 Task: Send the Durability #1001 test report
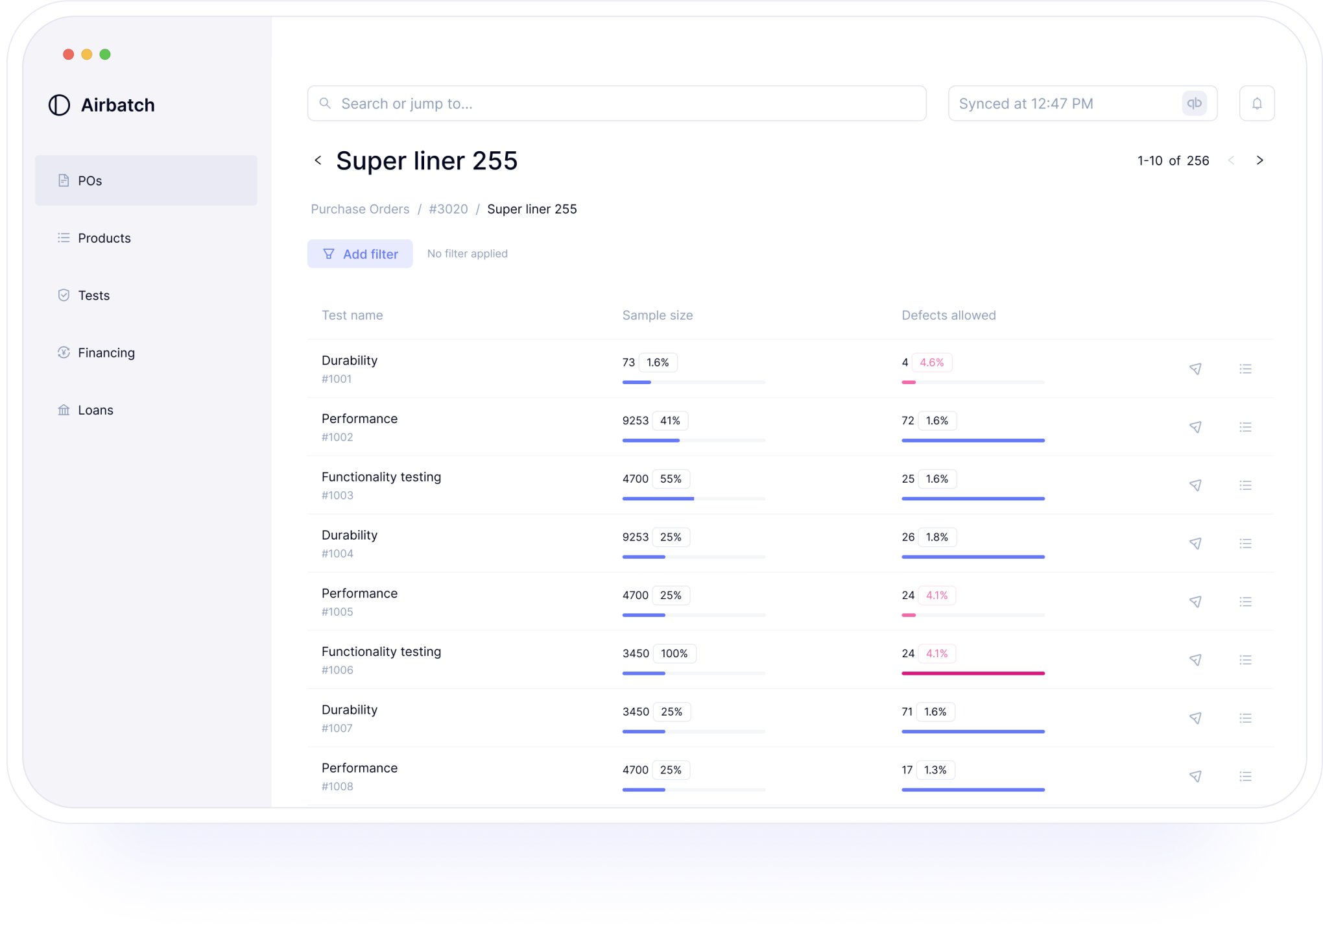pyautogui.click(x=1195, y=369)
